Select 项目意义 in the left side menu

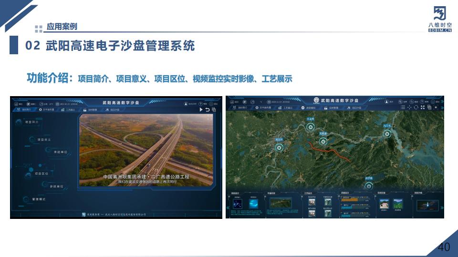pos(43,139)
